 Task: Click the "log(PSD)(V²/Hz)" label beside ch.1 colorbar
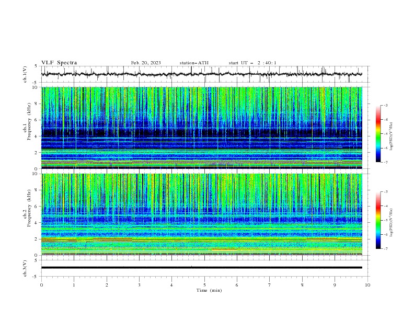(x=391, y=136)
